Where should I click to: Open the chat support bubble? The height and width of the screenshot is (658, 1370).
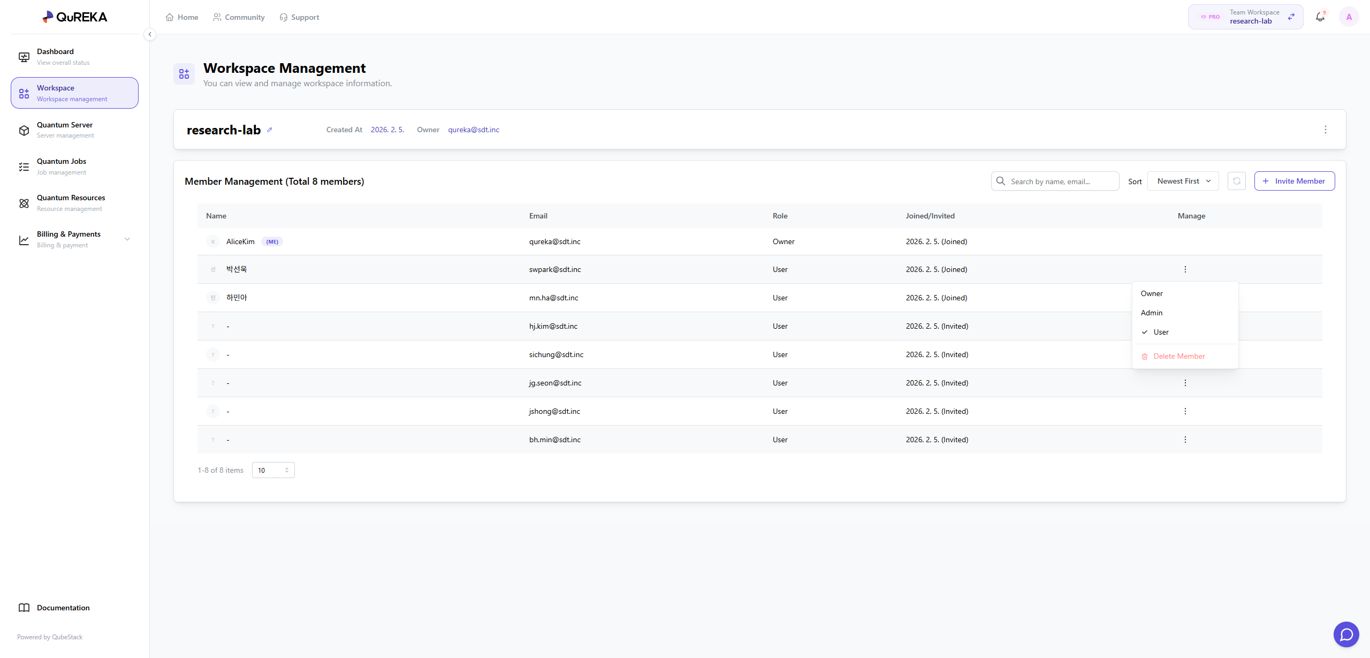tap(1346, 634)
